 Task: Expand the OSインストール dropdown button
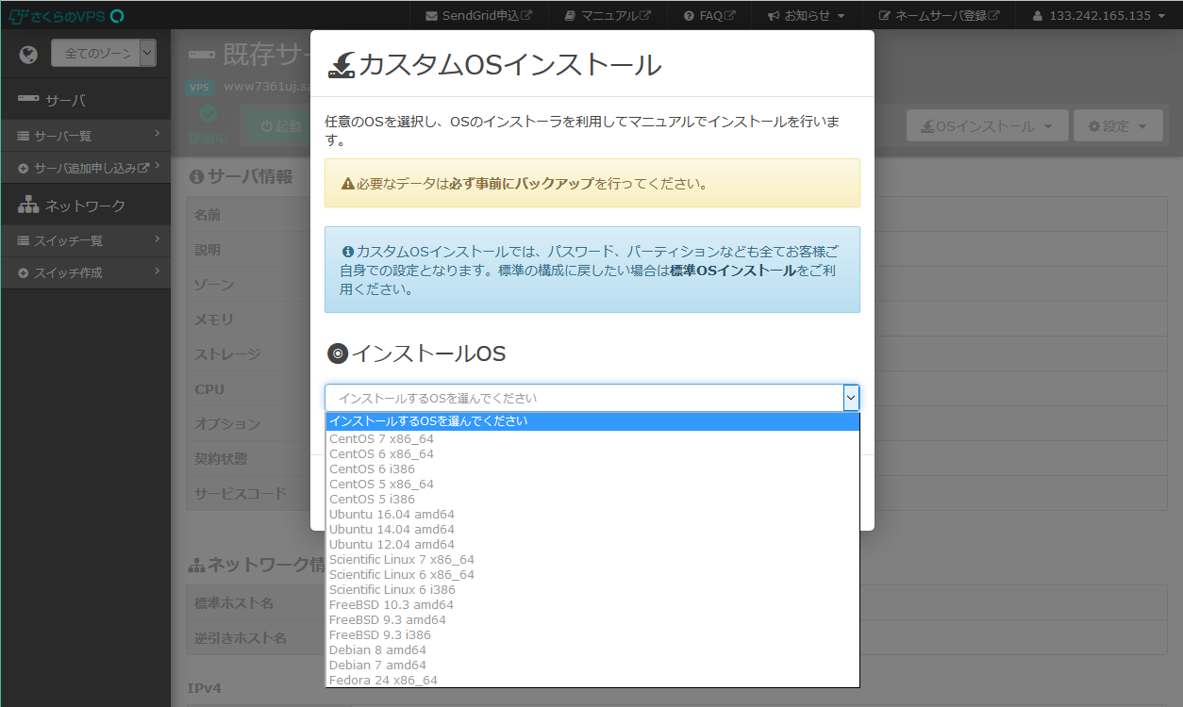coord(987,124)
